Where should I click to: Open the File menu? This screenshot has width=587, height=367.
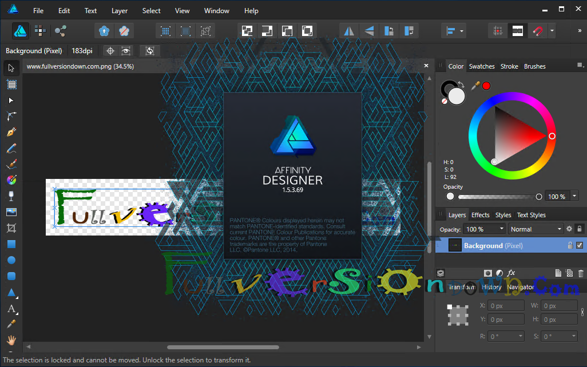(x=38, y=11)
